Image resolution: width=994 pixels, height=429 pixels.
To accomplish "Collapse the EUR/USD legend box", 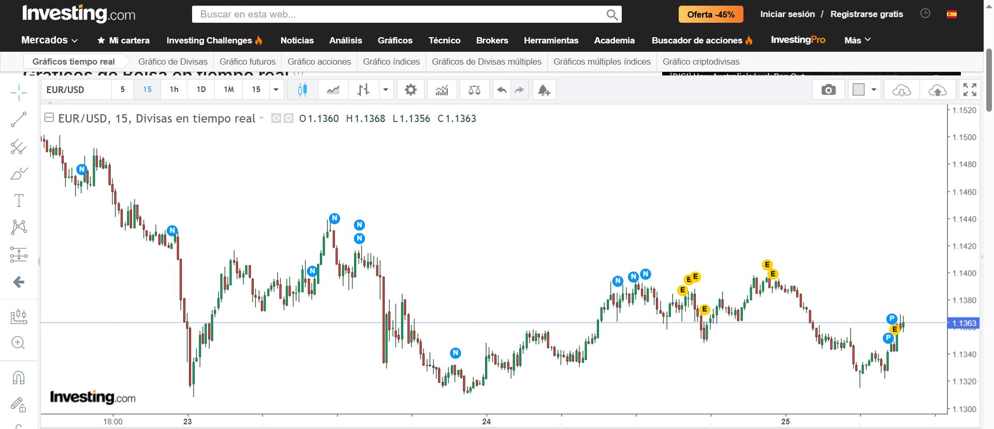I will (x=49, y=118).
